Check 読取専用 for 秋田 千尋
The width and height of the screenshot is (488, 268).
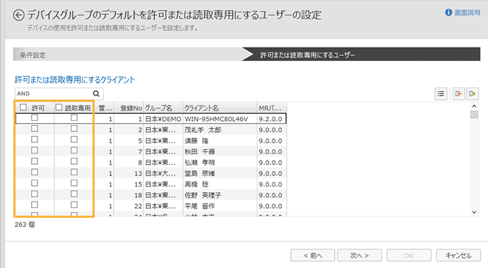tap(74, 151)
